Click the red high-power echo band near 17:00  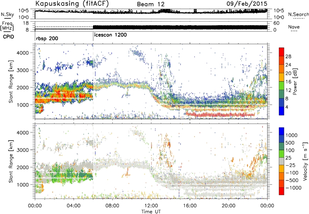220,114
